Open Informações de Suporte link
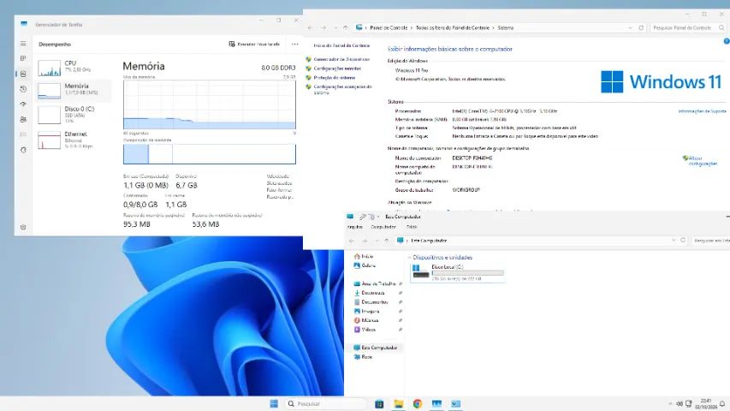This screenshot has height=411, width=730. [702, 111]
